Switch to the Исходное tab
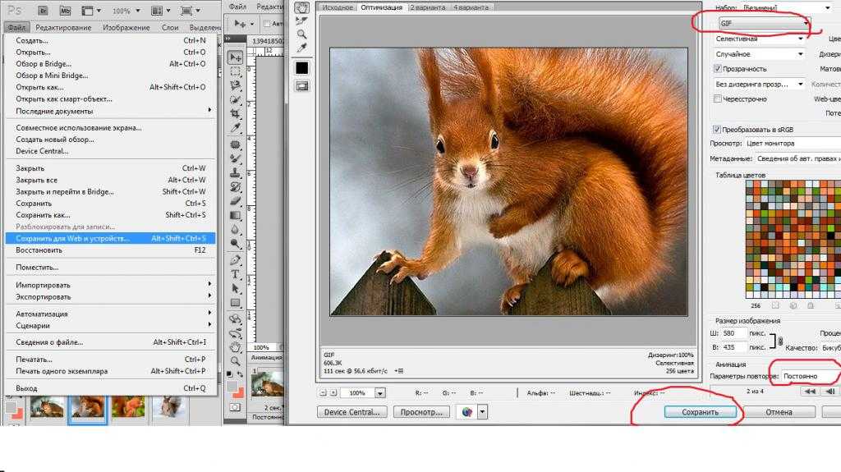 (338, 7)
